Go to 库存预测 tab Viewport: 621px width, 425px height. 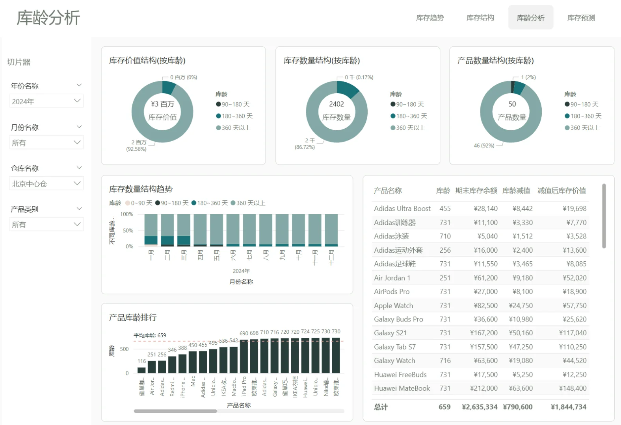pos(581,18)
